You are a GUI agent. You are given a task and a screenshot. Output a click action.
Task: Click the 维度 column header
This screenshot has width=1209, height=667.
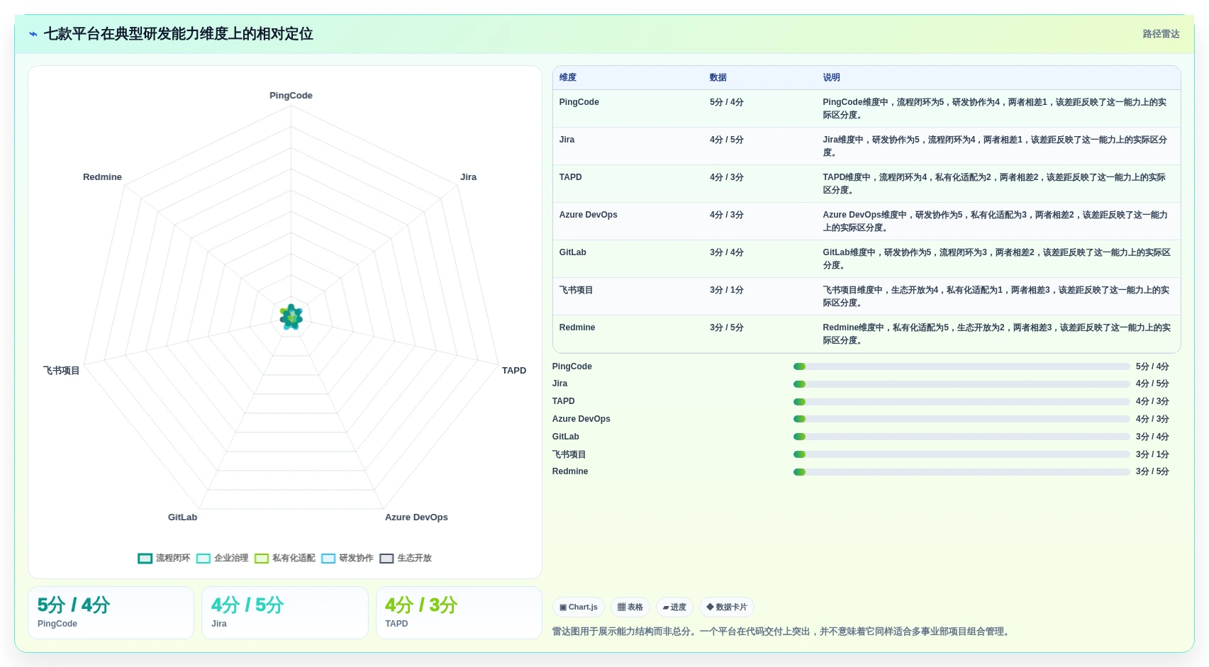pos(568,78)
